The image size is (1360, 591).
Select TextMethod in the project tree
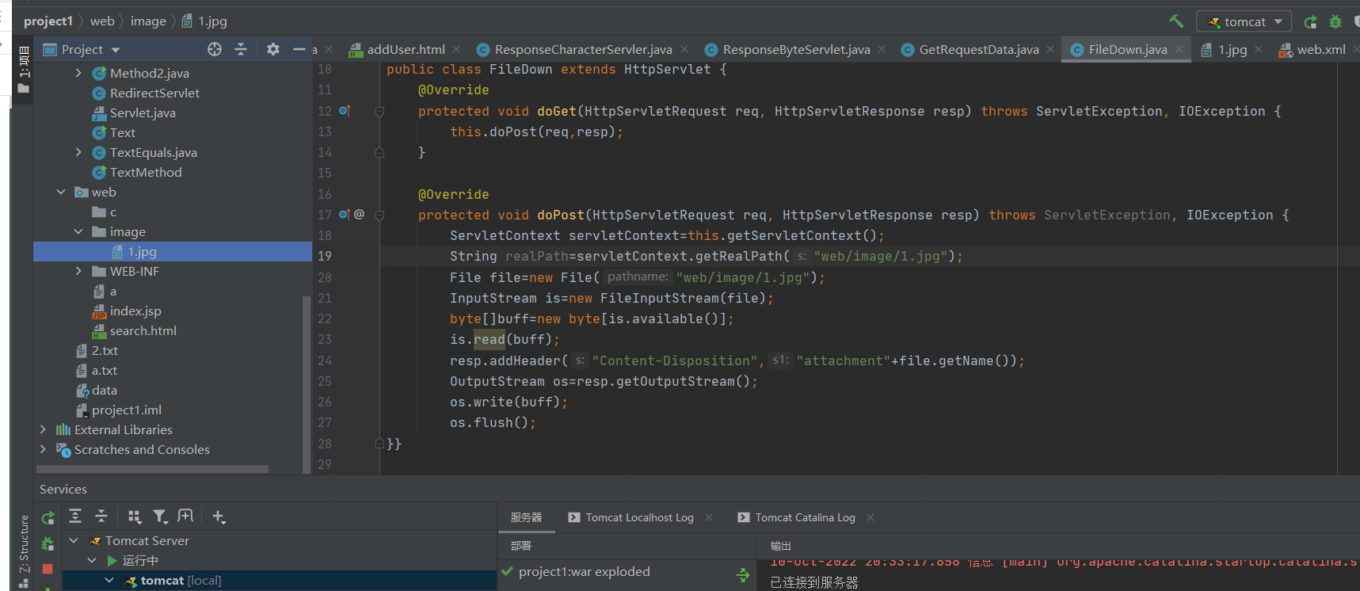(146, 172)
